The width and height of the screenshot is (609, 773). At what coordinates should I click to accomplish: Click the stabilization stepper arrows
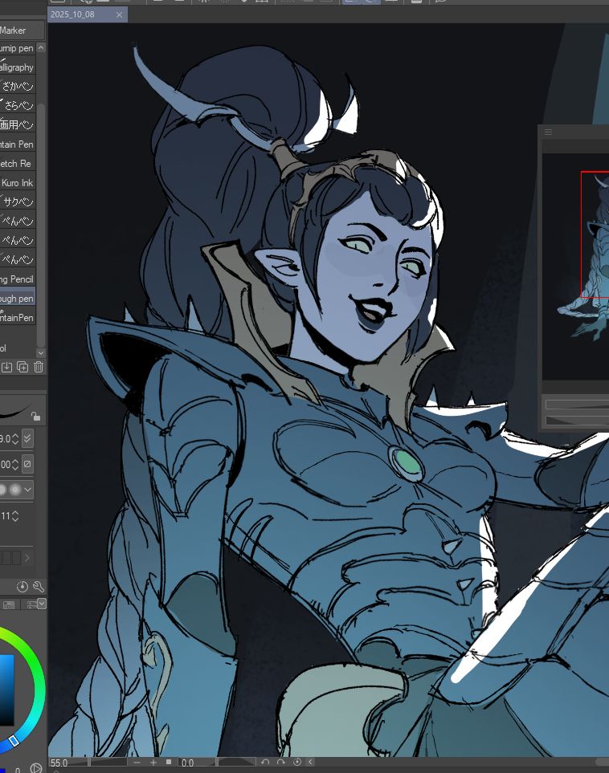click(x=15, y=516)
